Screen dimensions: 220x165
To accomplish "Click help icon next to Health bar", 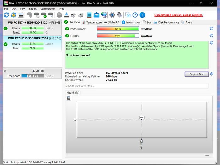I will pyautogui.click(x=212, y=36).
